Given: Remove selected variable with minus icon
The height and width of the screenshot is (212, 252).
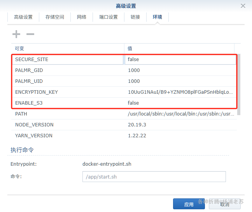Looking at the screenshot, I should (x=30, y=34).
